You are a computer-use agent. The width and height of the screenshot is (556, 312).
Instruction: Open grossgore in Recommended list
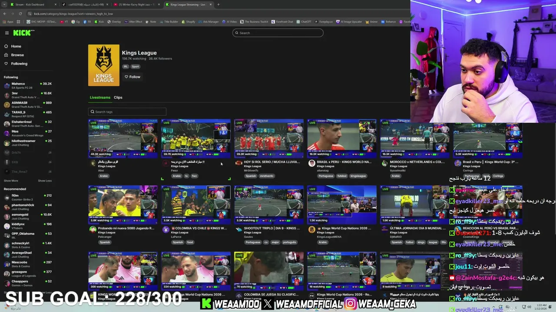coord(27,273)
